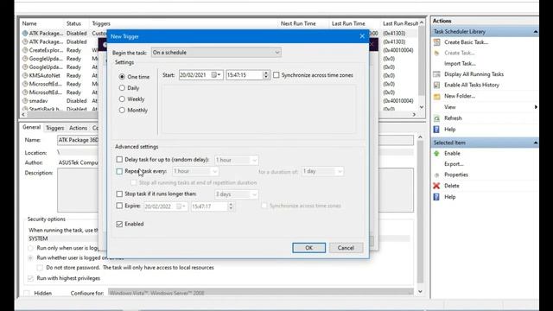Uncheck the Enabled checkbox
Screen dimensions: 553x311
[119, 225]
